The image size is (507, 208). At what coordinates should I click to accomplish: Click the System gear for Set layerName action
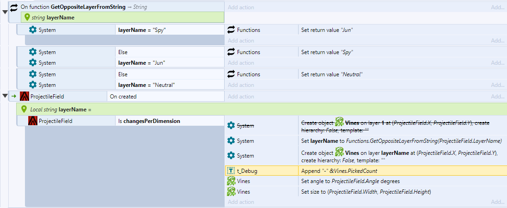(x=231, y=141)
